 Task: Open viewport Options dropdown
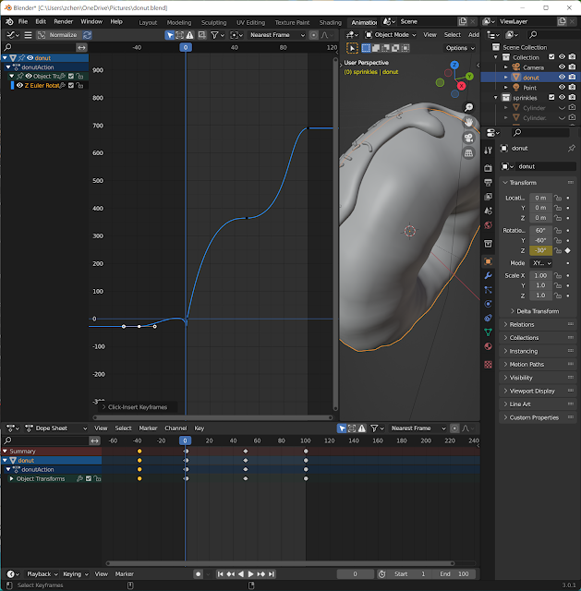pos(460,48)
